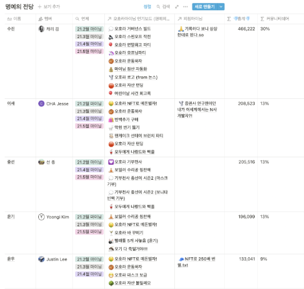Click green 21.2월 마이닝 tag in first row

coord(89,29)
